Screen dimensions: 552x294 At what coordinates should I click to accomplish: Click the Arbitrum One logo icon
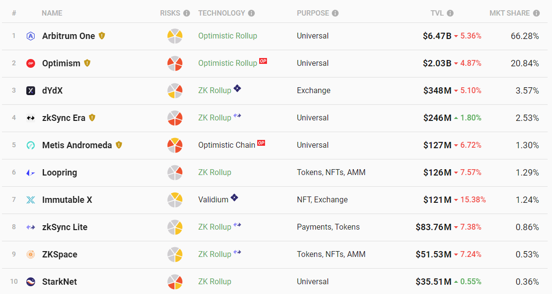[x=31, y=36]
